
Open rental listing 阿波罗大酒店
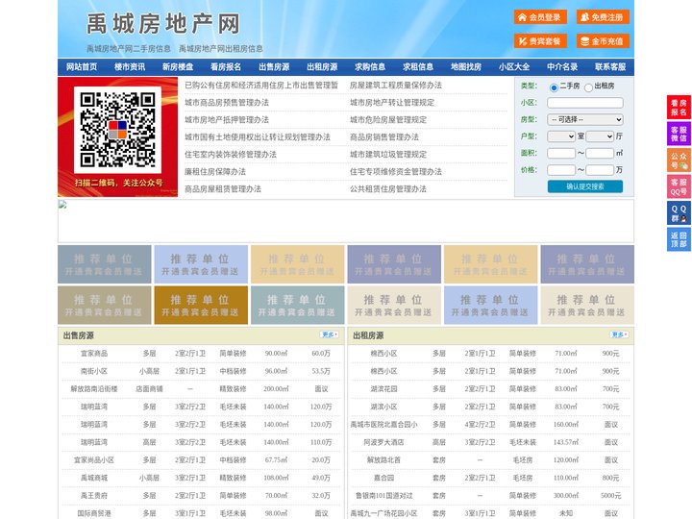click(383, 442)
